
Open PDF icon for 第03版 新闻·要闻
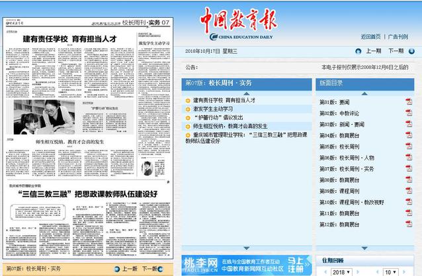(x=409, y=124)
